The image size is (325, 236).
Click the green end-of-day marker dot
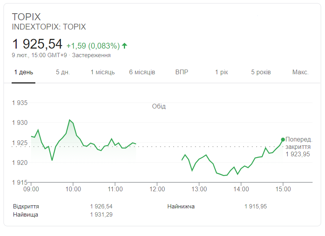[283, 140]
